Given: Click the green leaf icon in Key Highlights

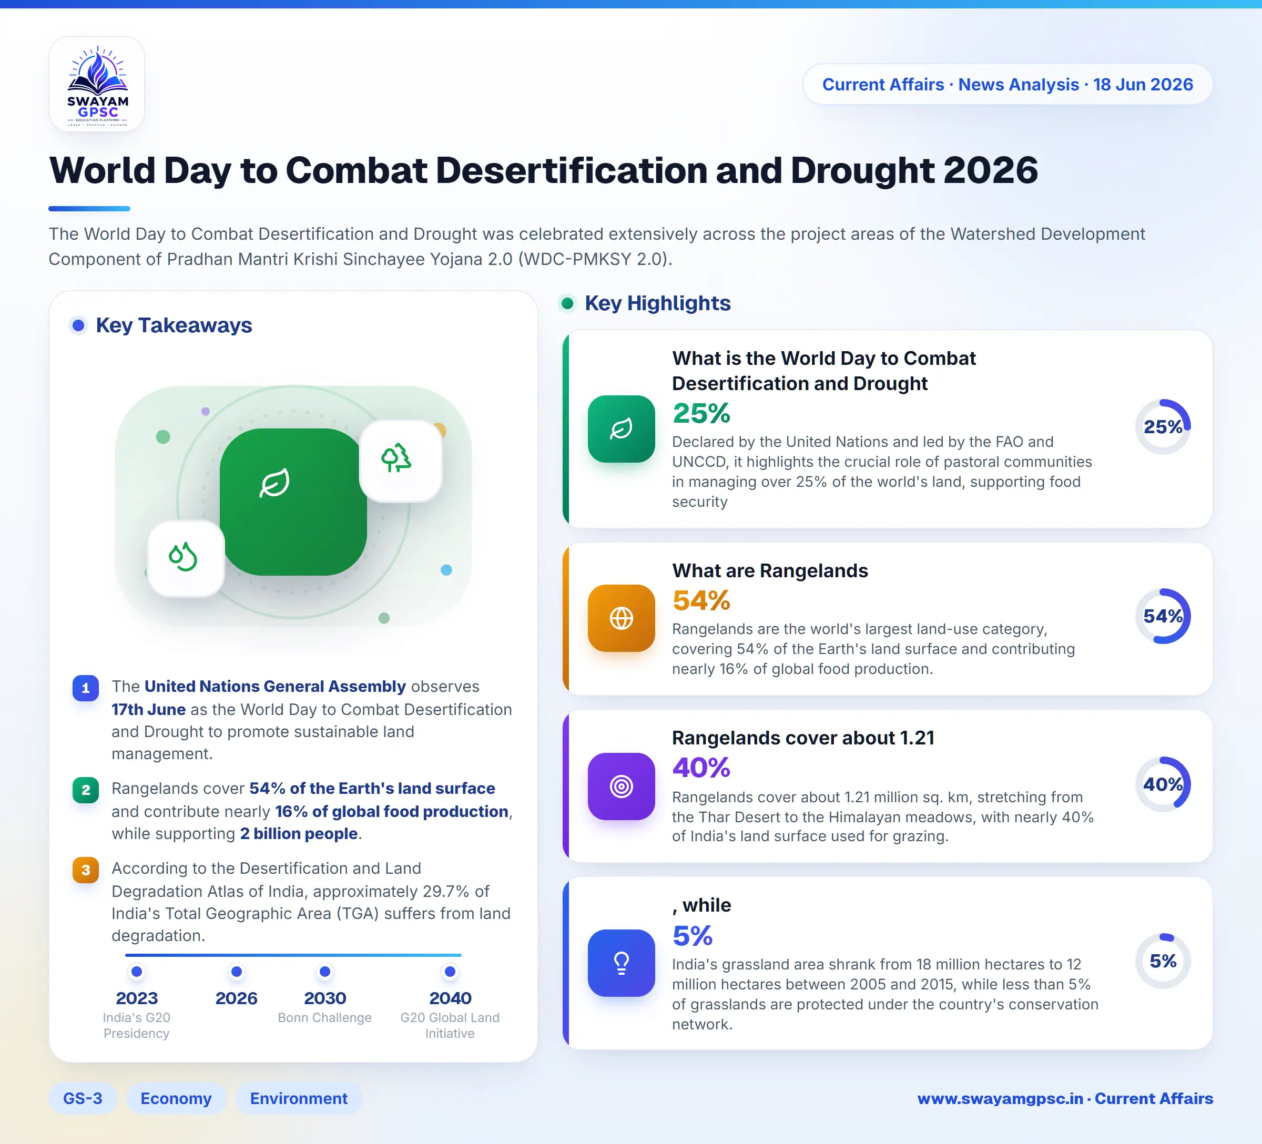Looking at the screenshot, I should click(x=621, y=428).
